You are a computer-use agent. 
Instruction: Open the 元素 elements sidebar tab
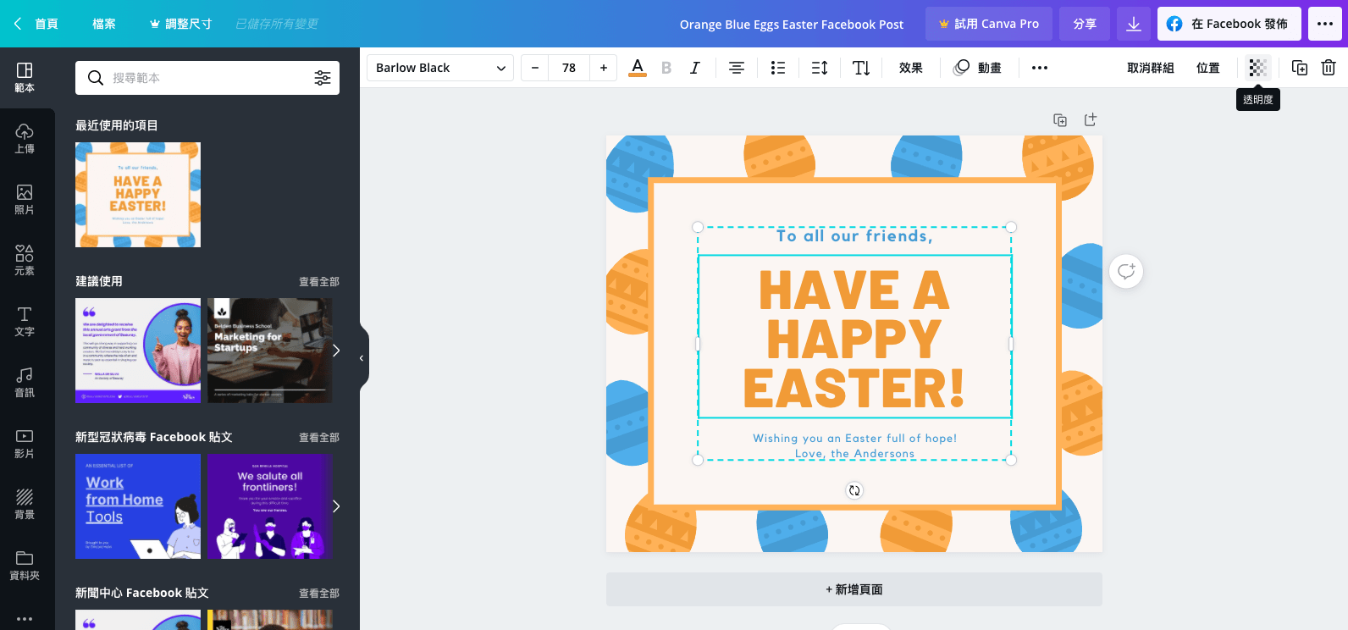click(25, 261)
